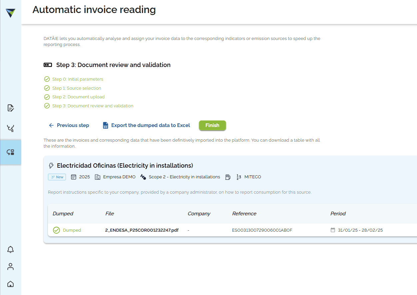Viewport: 417px width, 295px height.
Task: Open file 2_ENDESA_P25COR001232247.pdf
Action: [x=142, y=230]
